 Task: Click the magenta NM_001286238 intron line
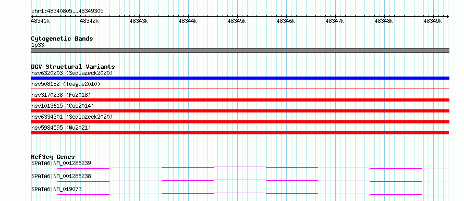(240, 181)
